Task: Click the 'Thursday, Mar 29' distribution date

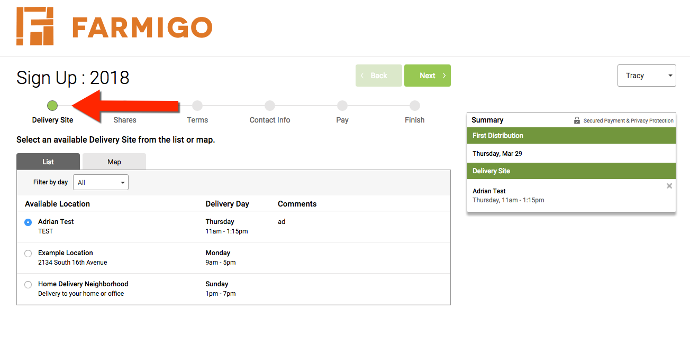Action: tap(497, 154)
